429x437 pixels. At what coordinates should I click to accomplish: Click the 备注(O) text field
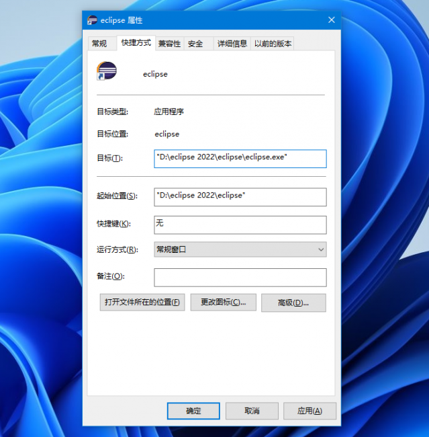coord(240,277)
